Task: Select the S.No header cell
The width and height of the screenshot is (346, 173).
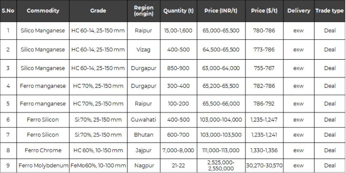Action: point(8,11)
